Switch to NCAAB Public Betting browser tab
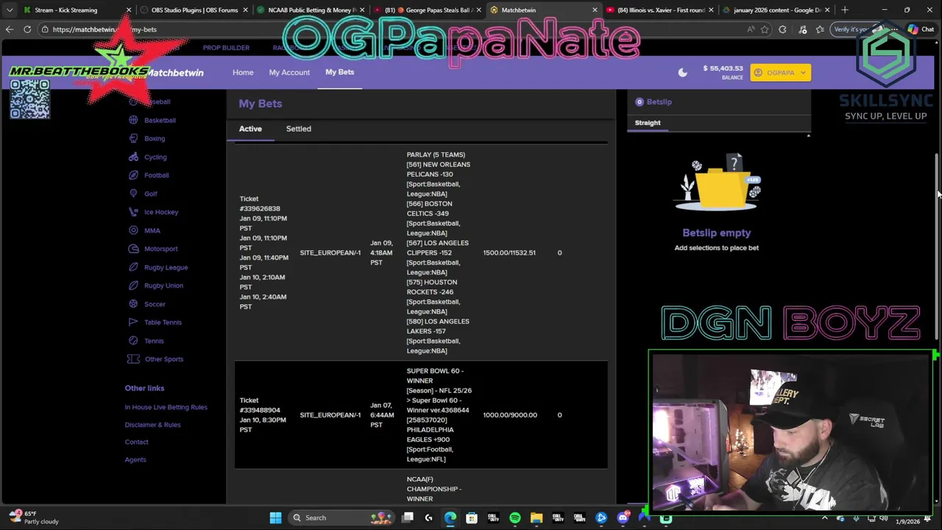The width and height of the screenshot is (942, 530). [x=310, y=10]
